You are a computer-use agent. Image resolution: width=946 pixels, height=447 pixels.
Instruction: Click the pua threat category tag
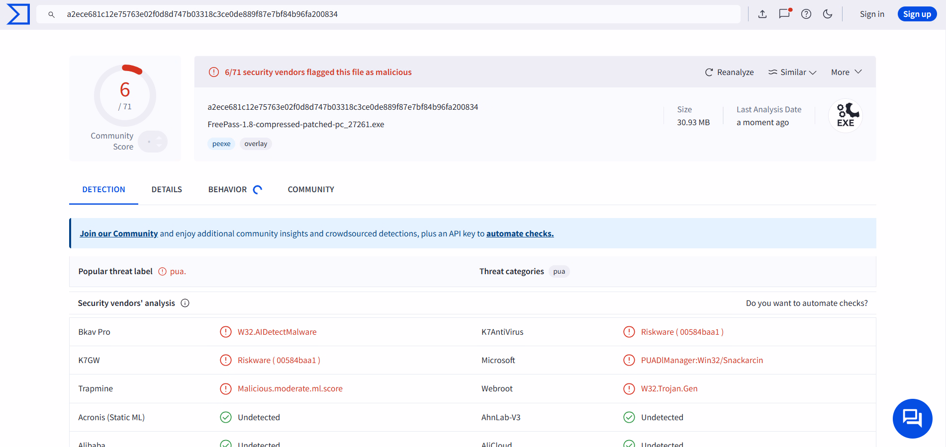point(559,271)
